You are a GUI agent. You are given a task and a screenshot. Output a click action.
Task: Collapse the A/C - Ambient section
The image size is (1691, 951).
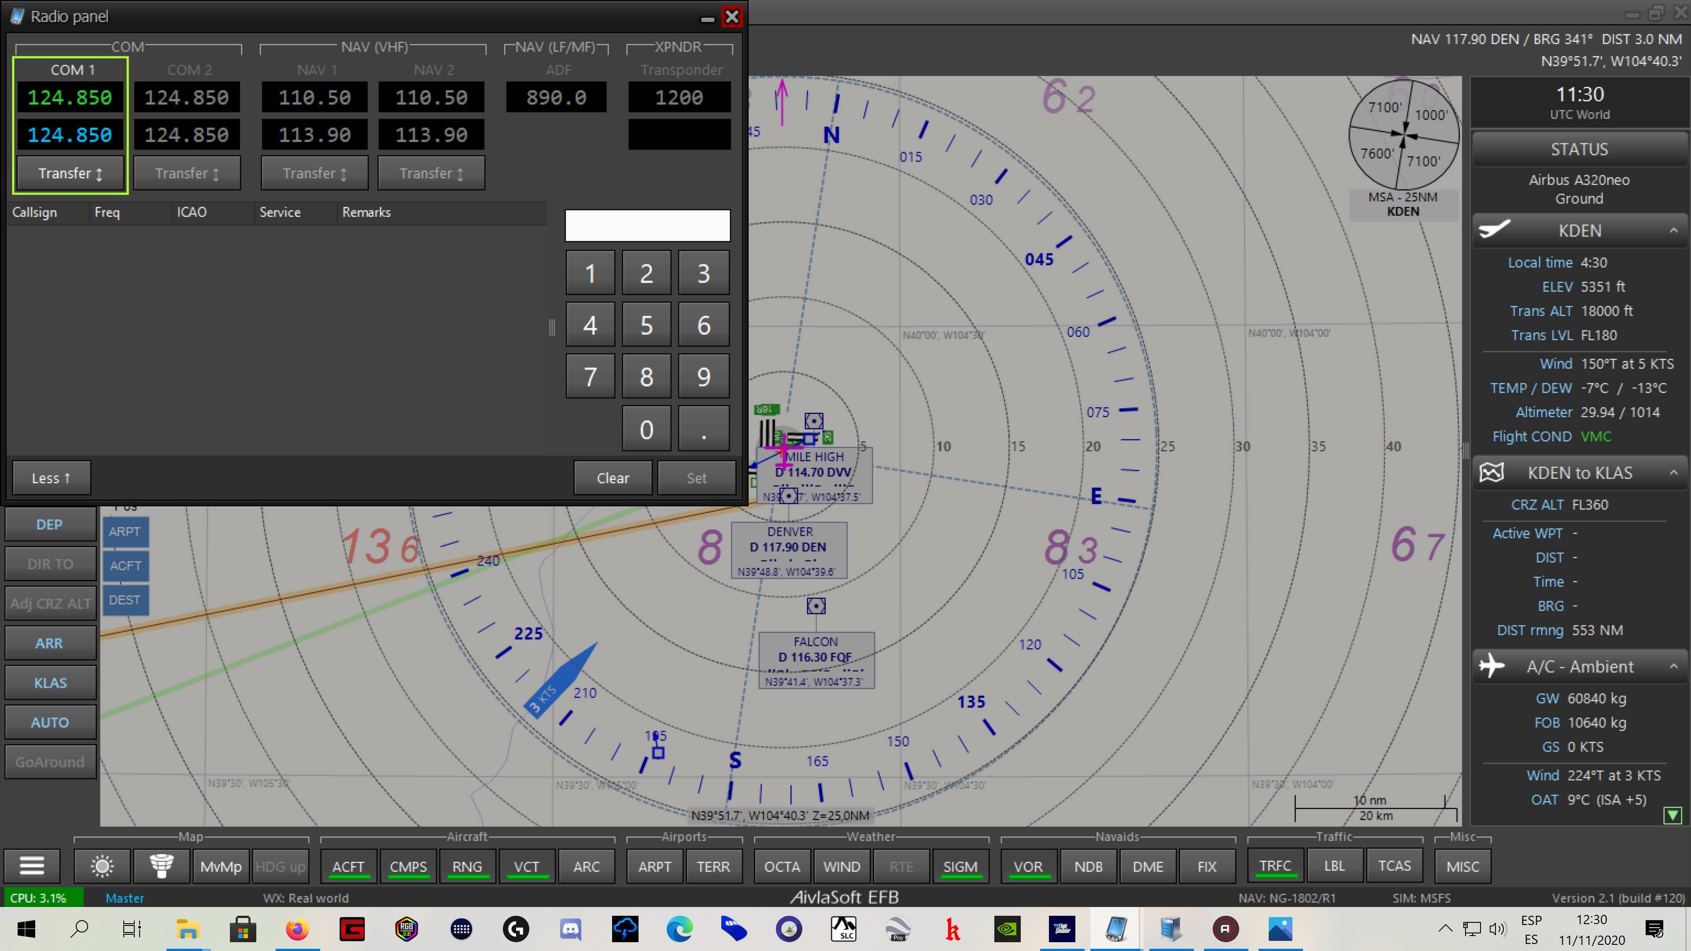tap(1674, 666)
